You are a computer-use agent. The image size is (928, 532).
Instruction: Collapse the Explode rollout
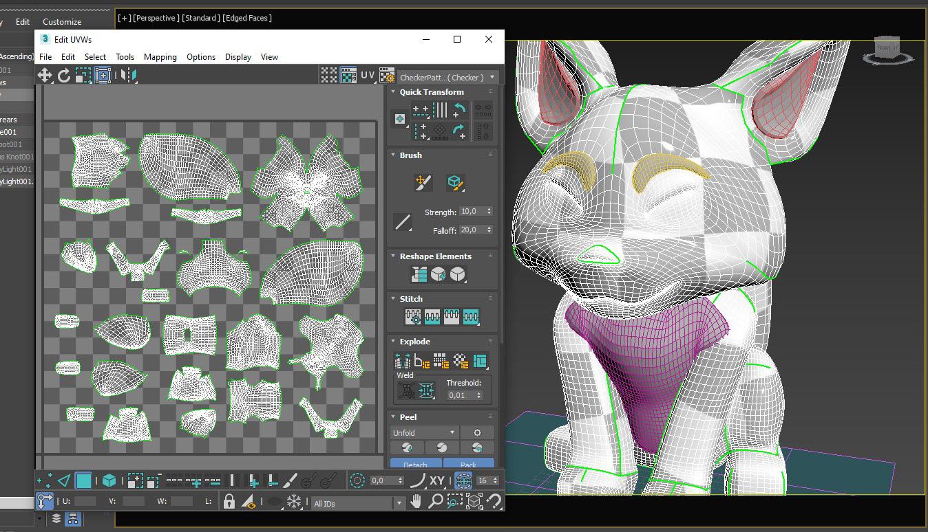tap(393, 342)
